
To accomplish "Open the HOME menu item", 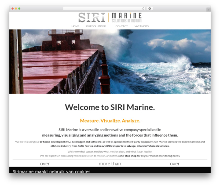I will [x=75, y=26].
